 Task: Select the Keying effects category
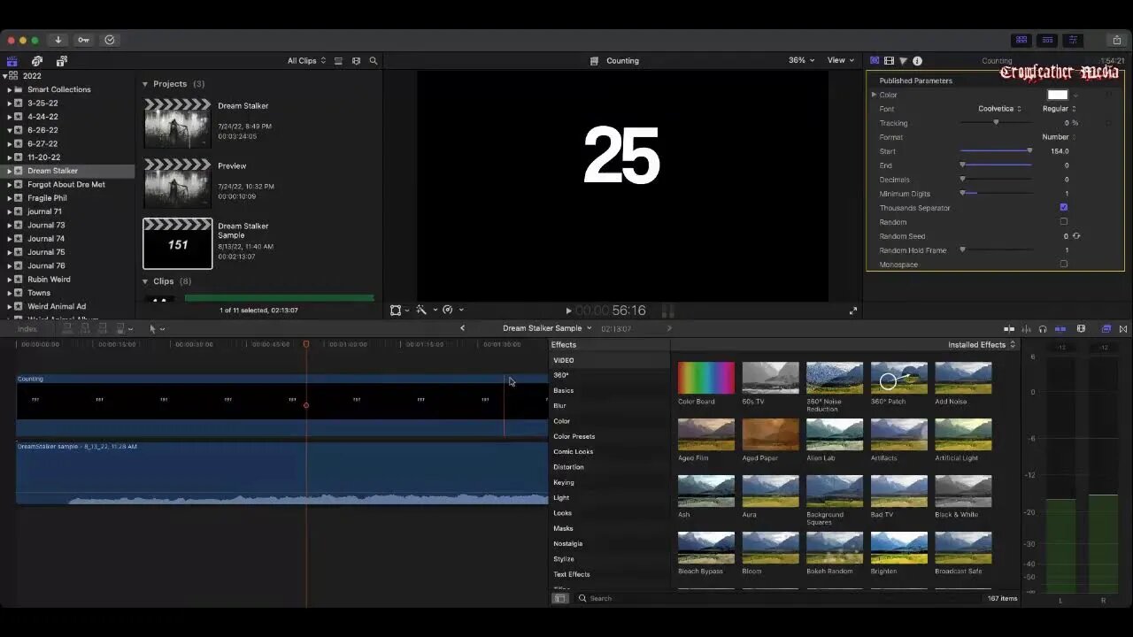[x=564, y=482]
